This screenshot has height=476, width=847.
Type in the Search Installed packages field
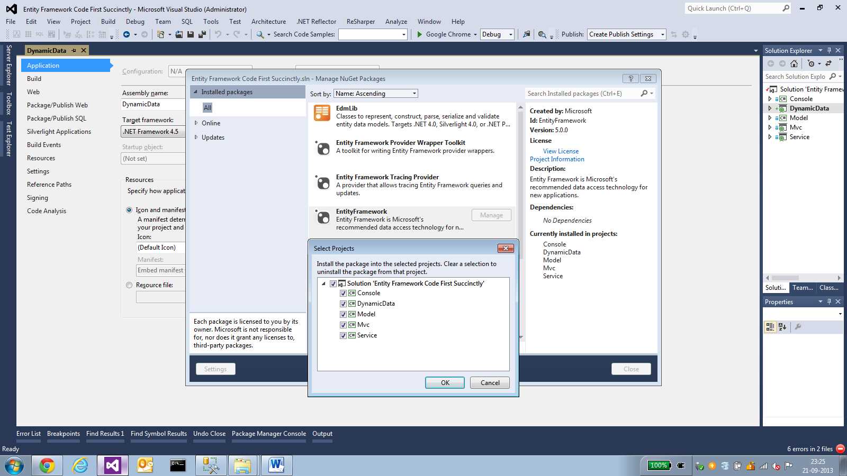[x=577, y=93]
